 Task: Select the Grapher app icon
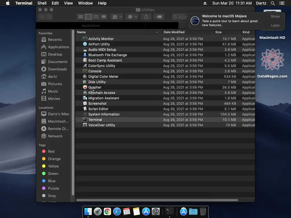pyautogui.click(x=85, y=87)
